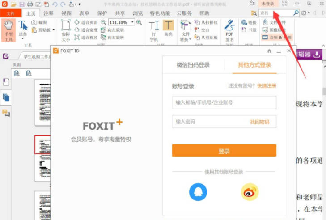Click the search magnifier in the find box
Viewport: 326px width, 220px height.
click(296, 13)
